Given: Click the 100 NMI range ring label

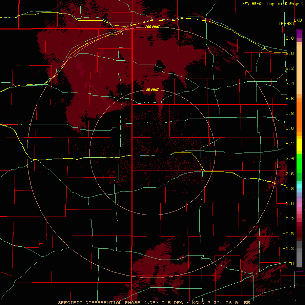Looking at the screenshot, I should [x=152, y=27].
